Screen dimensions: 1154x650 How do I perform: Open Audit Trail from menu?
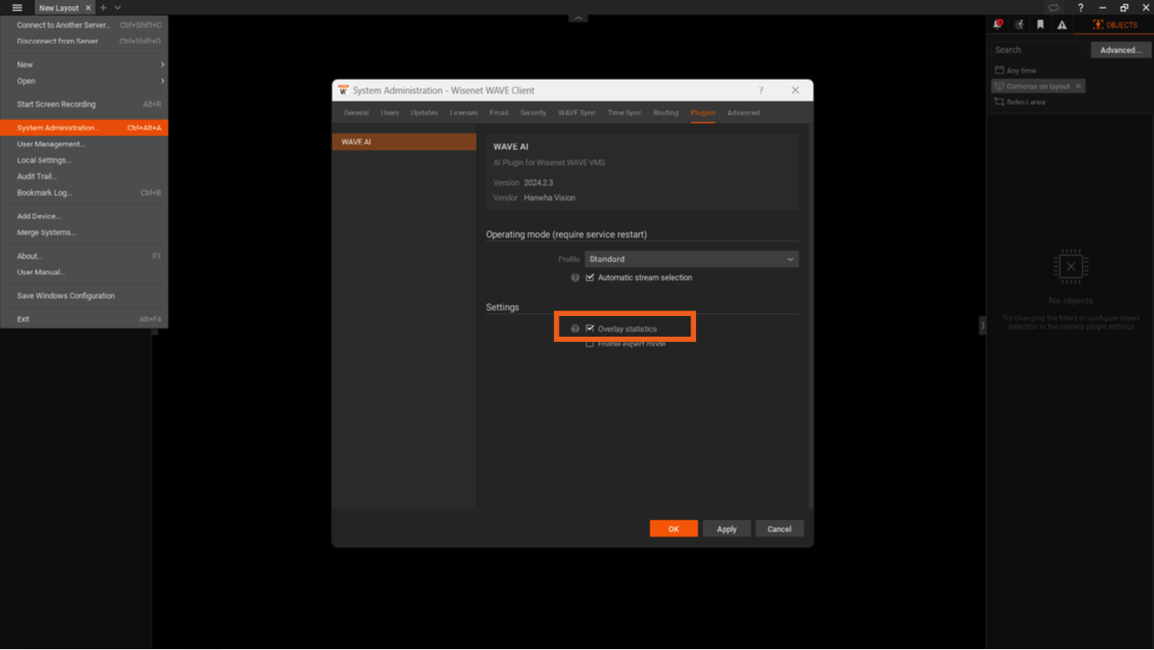pyautogui.click(x=84, y=176)
